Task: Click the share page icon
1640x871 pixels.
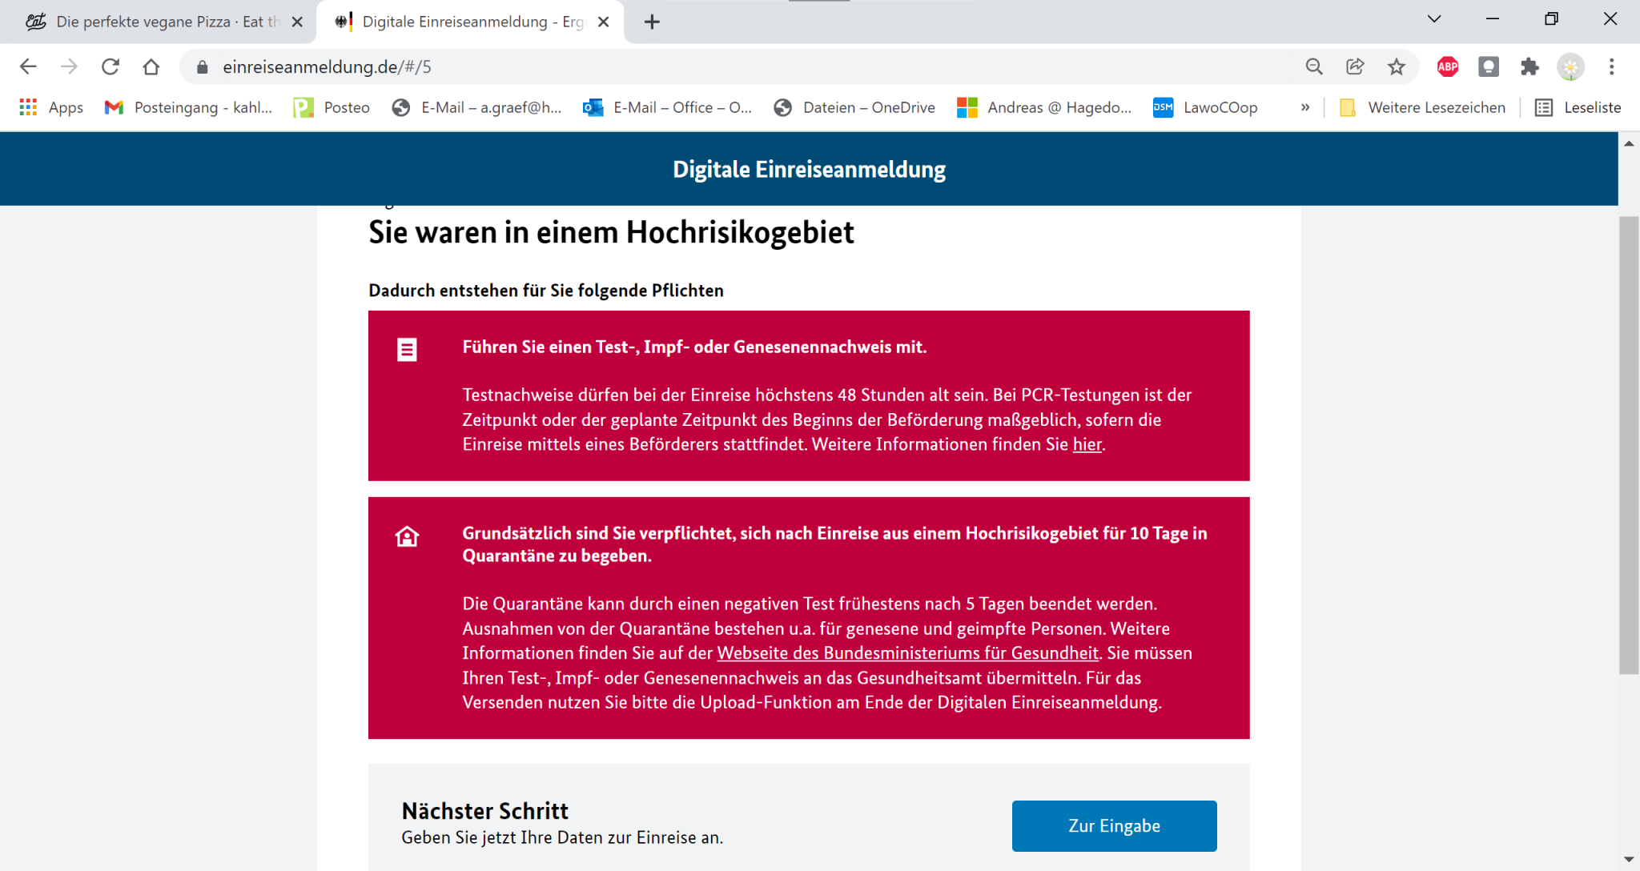Action: (1355, 67)
